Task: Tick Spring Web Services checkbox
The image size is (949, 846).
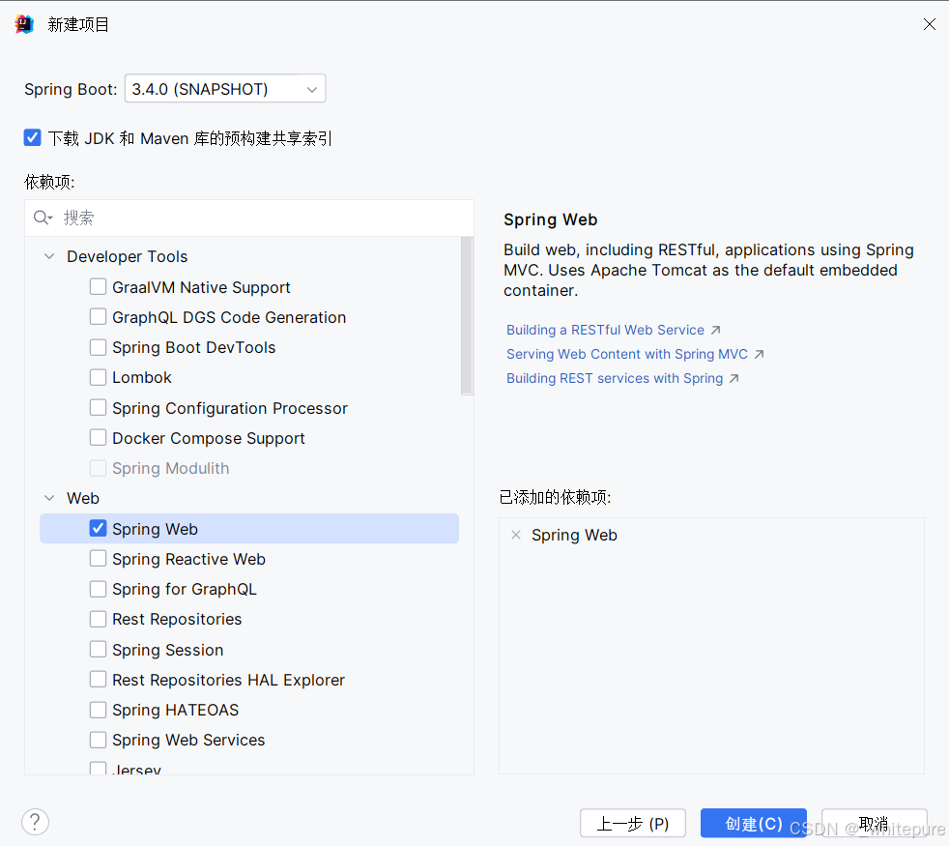Action: coord(98,740)
